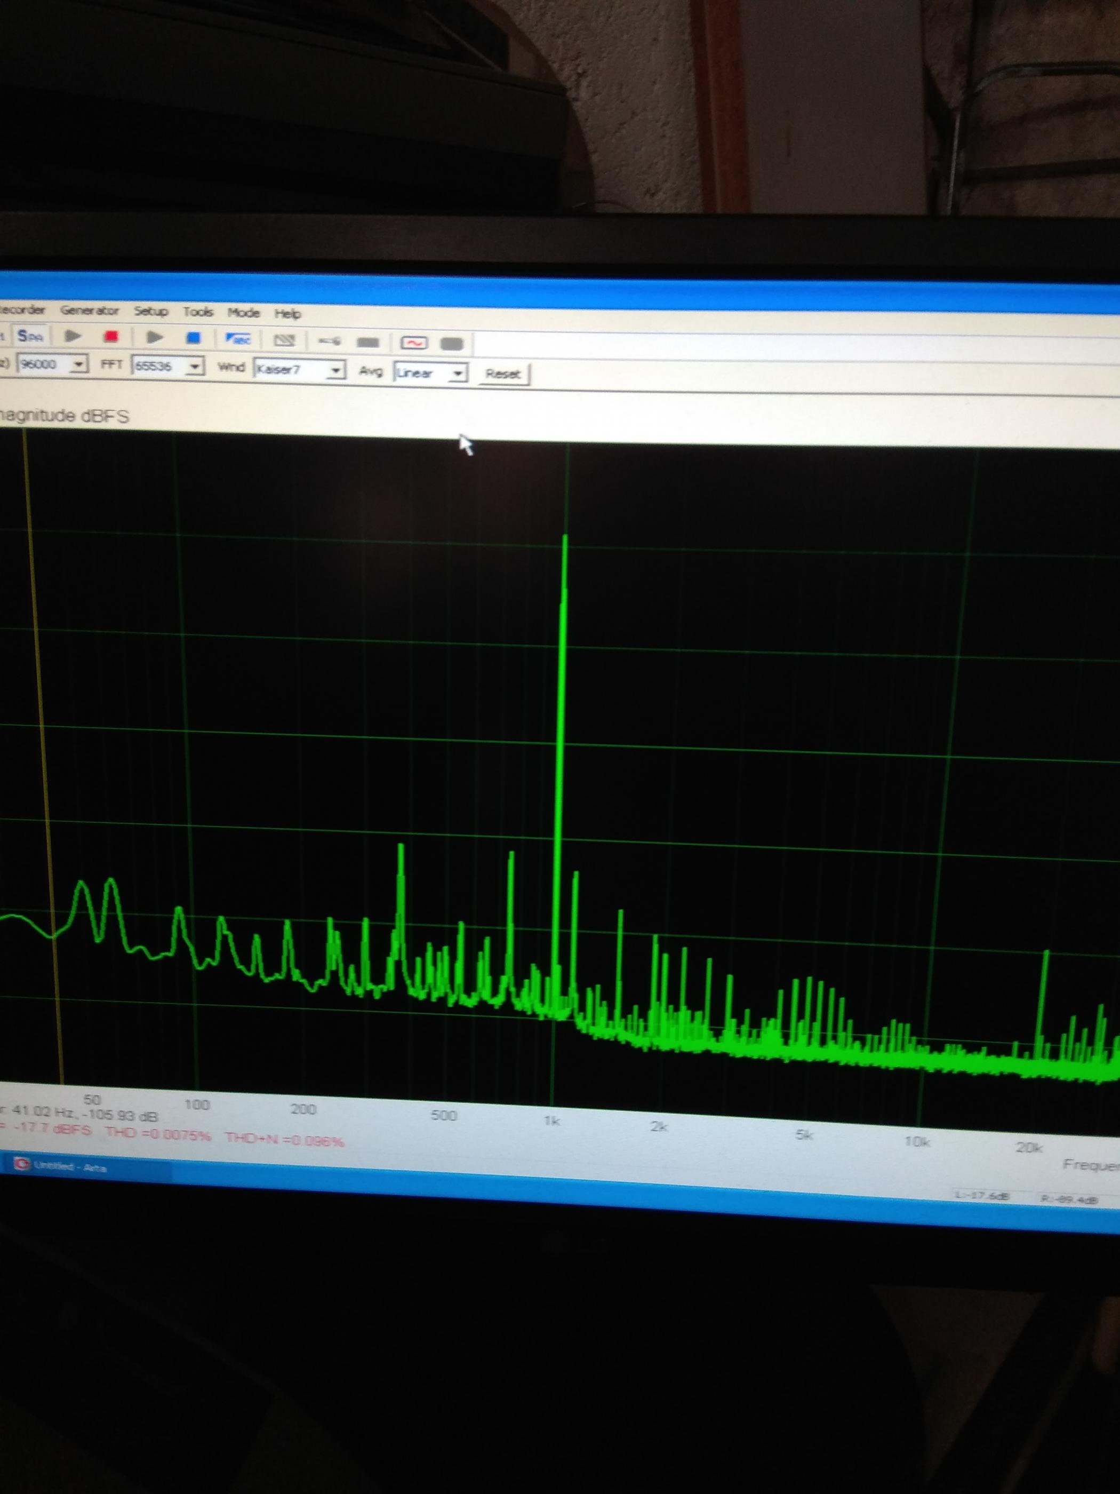Click the blue 'abc' overlay text icon
Screen dimensions: 1120x1494
238,339
